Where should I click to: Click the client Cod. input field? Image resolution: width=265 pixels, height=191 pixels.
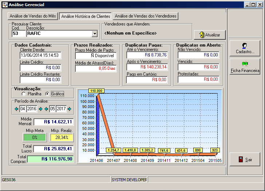18,34
